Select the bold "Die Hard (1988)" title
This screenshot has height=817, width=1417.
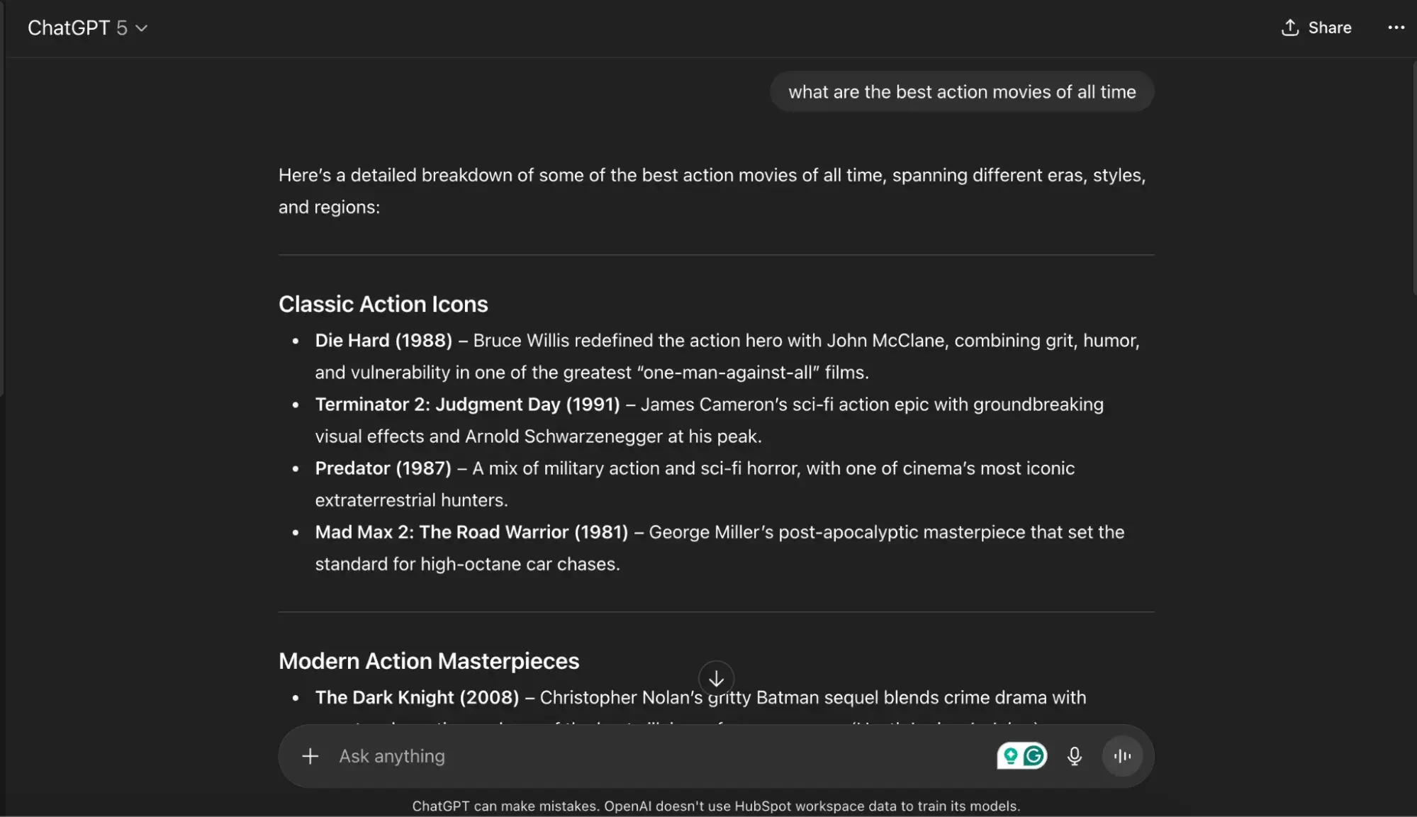tap(383, 340)
